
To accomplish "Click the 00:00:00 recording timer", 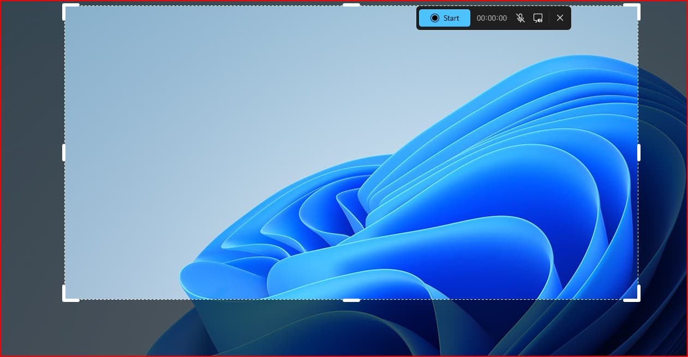I will [492, 18].
